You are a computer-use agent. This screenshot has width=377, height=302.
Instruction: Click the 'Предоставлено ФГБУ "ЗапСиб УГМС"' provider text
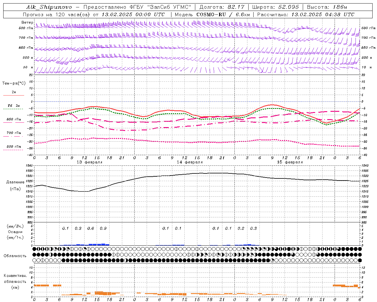pos(138,7)
